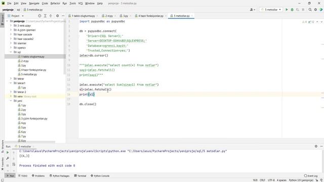Expand the 3 renk uzayı folder
The width and height of the screenshot is (324, 182).
[x=11, y=26]
